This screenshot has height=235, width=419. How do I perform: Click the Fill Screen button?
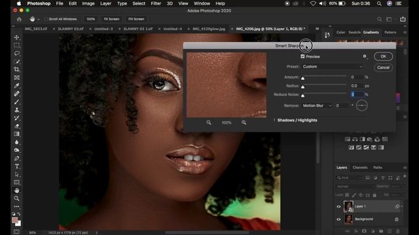136,19
